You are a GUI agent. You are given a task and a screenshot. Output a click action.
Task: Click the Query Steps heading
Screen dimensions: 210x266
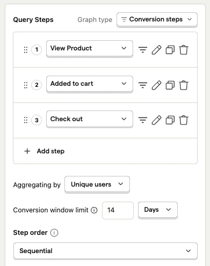(33, 20)
